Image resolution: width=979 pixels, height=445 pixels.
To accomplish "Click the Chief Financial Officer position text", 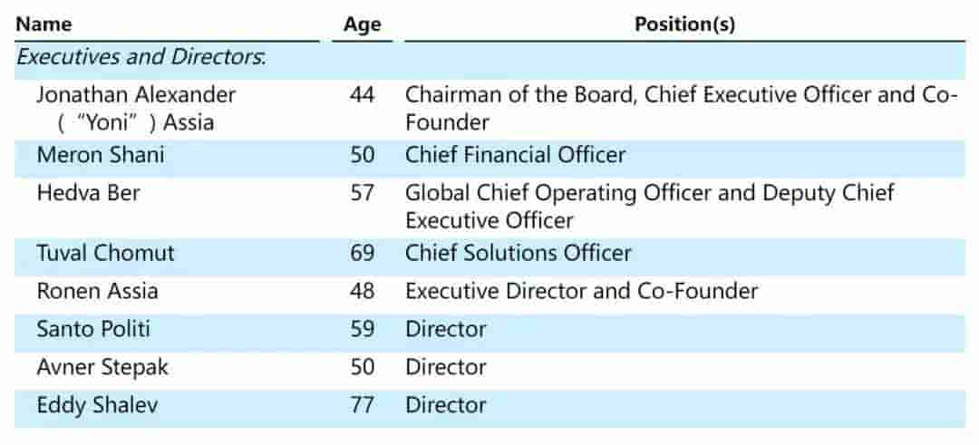I will [x=515, y=155].
